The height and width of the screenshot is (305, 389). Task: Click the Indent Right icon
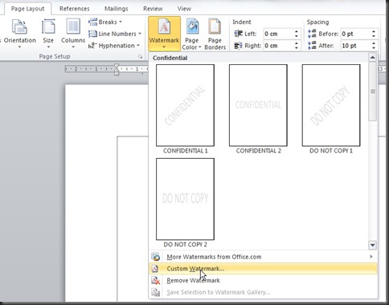pos(238,46)
